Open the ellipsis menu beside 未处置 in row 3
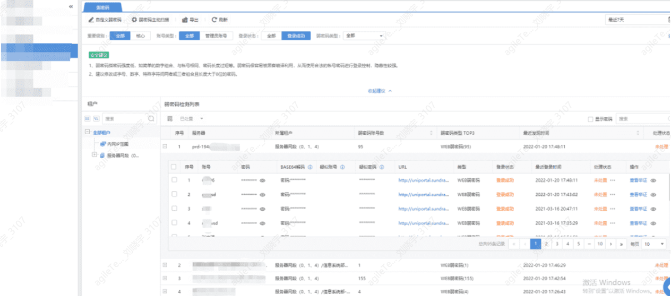The width and height of the screenshot is (671, 303). pyautogui.click(x=613, y=209)
